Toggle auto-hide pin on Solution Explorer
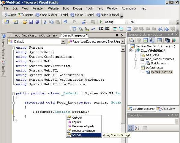The image size is (180, 143). point(172,34)
